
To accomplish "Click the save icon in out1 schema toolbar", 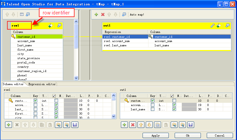I will coord(190,125).
